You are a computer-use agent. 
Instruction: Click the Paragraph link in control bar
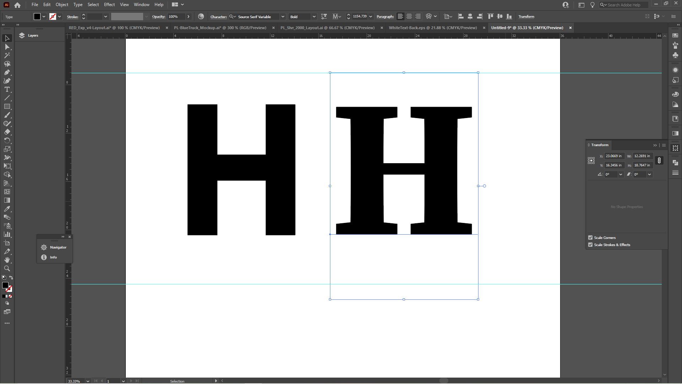point(385,17)
